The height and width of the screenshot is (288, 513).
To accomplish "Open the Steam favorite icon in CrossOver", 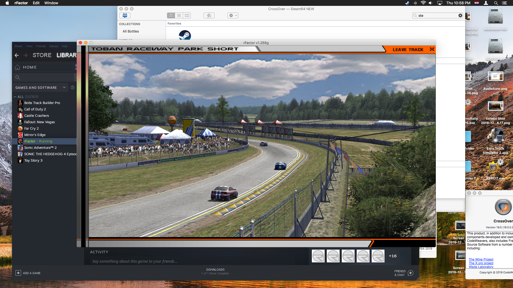I will 185,35.
